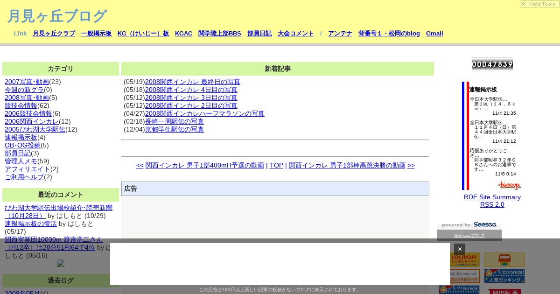Click the orange shop banner icon
This screenshot has height=294, width=560.
[x=504, y=259]
